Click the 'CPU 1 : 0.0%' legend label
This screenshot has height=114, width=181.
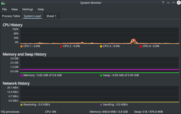pos(32,46)
